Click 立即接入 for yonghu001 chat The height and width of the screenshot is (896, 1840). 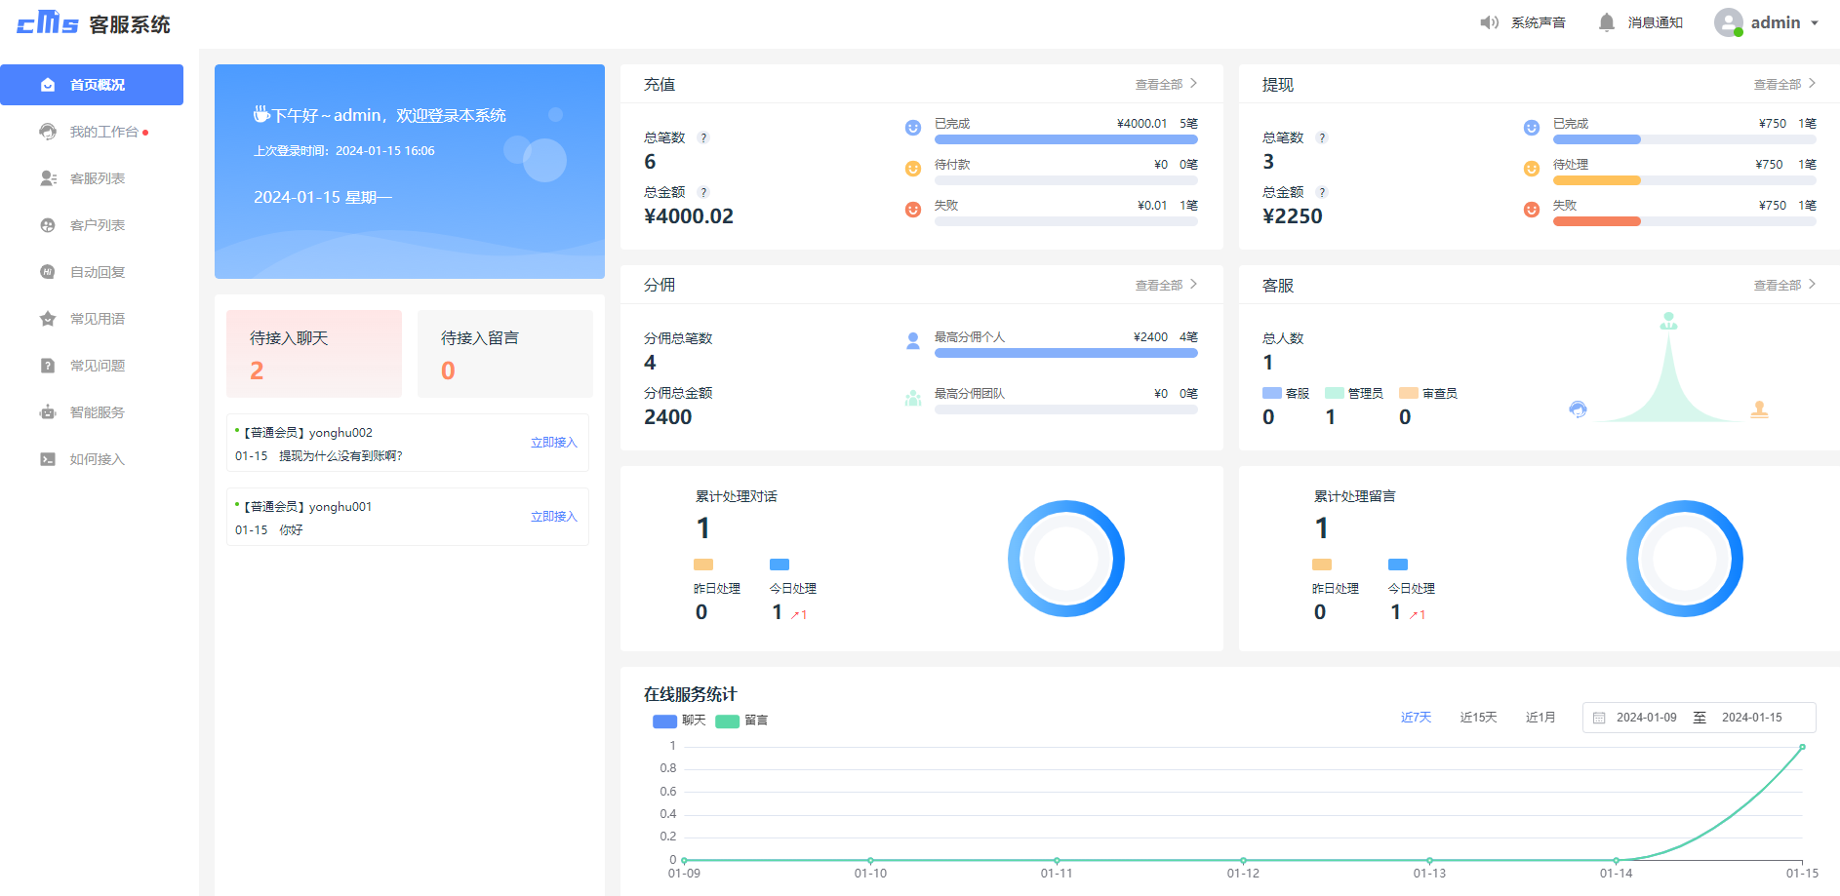coord(553,517)
